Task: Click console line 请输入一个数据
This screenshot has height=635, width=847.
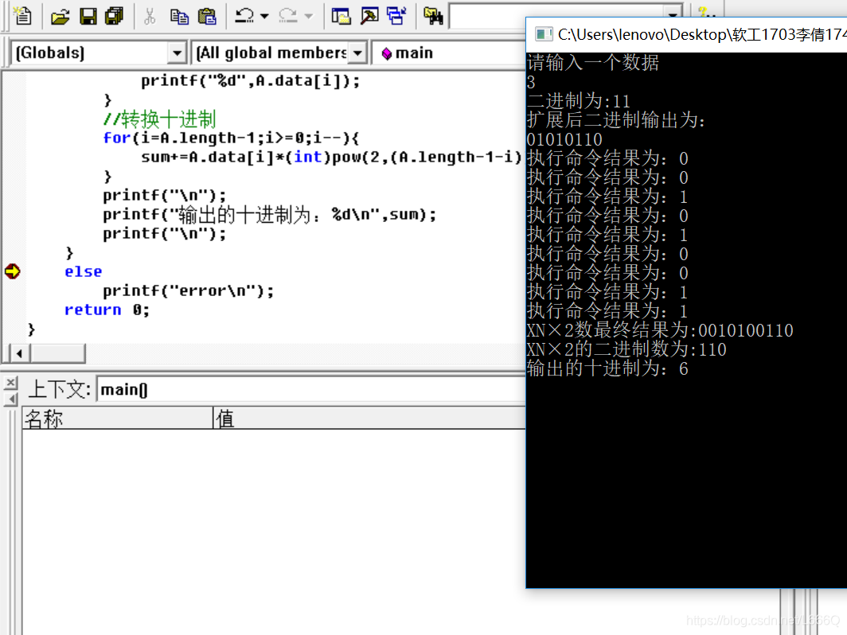Action: [x=593, y=63]
